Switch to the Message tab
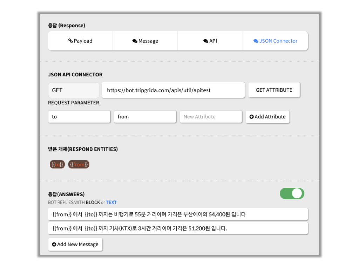This screenshot has height=269, width=359. (145, 41)
